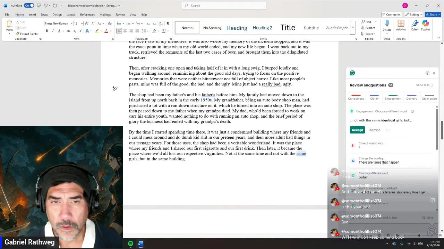The image size is (444, 249).
Task: Apply italic formatting
Action: pos(53,31)
